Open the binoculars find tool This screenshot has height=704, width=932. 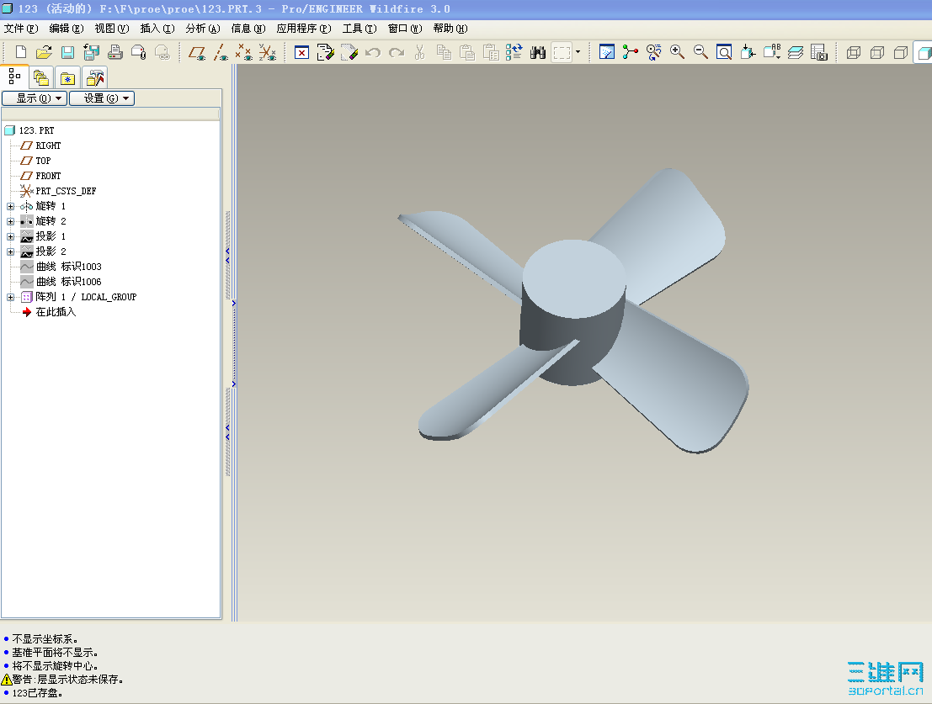[538, 52]
